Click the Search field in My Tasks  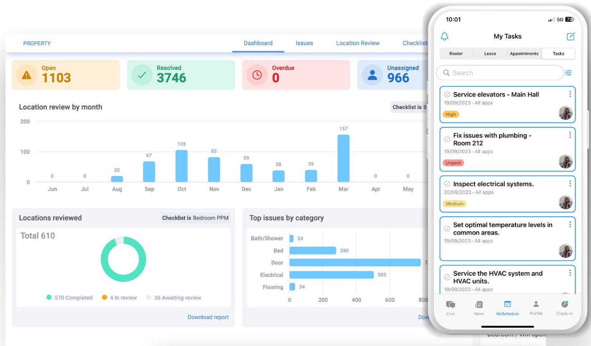point(499,73)
